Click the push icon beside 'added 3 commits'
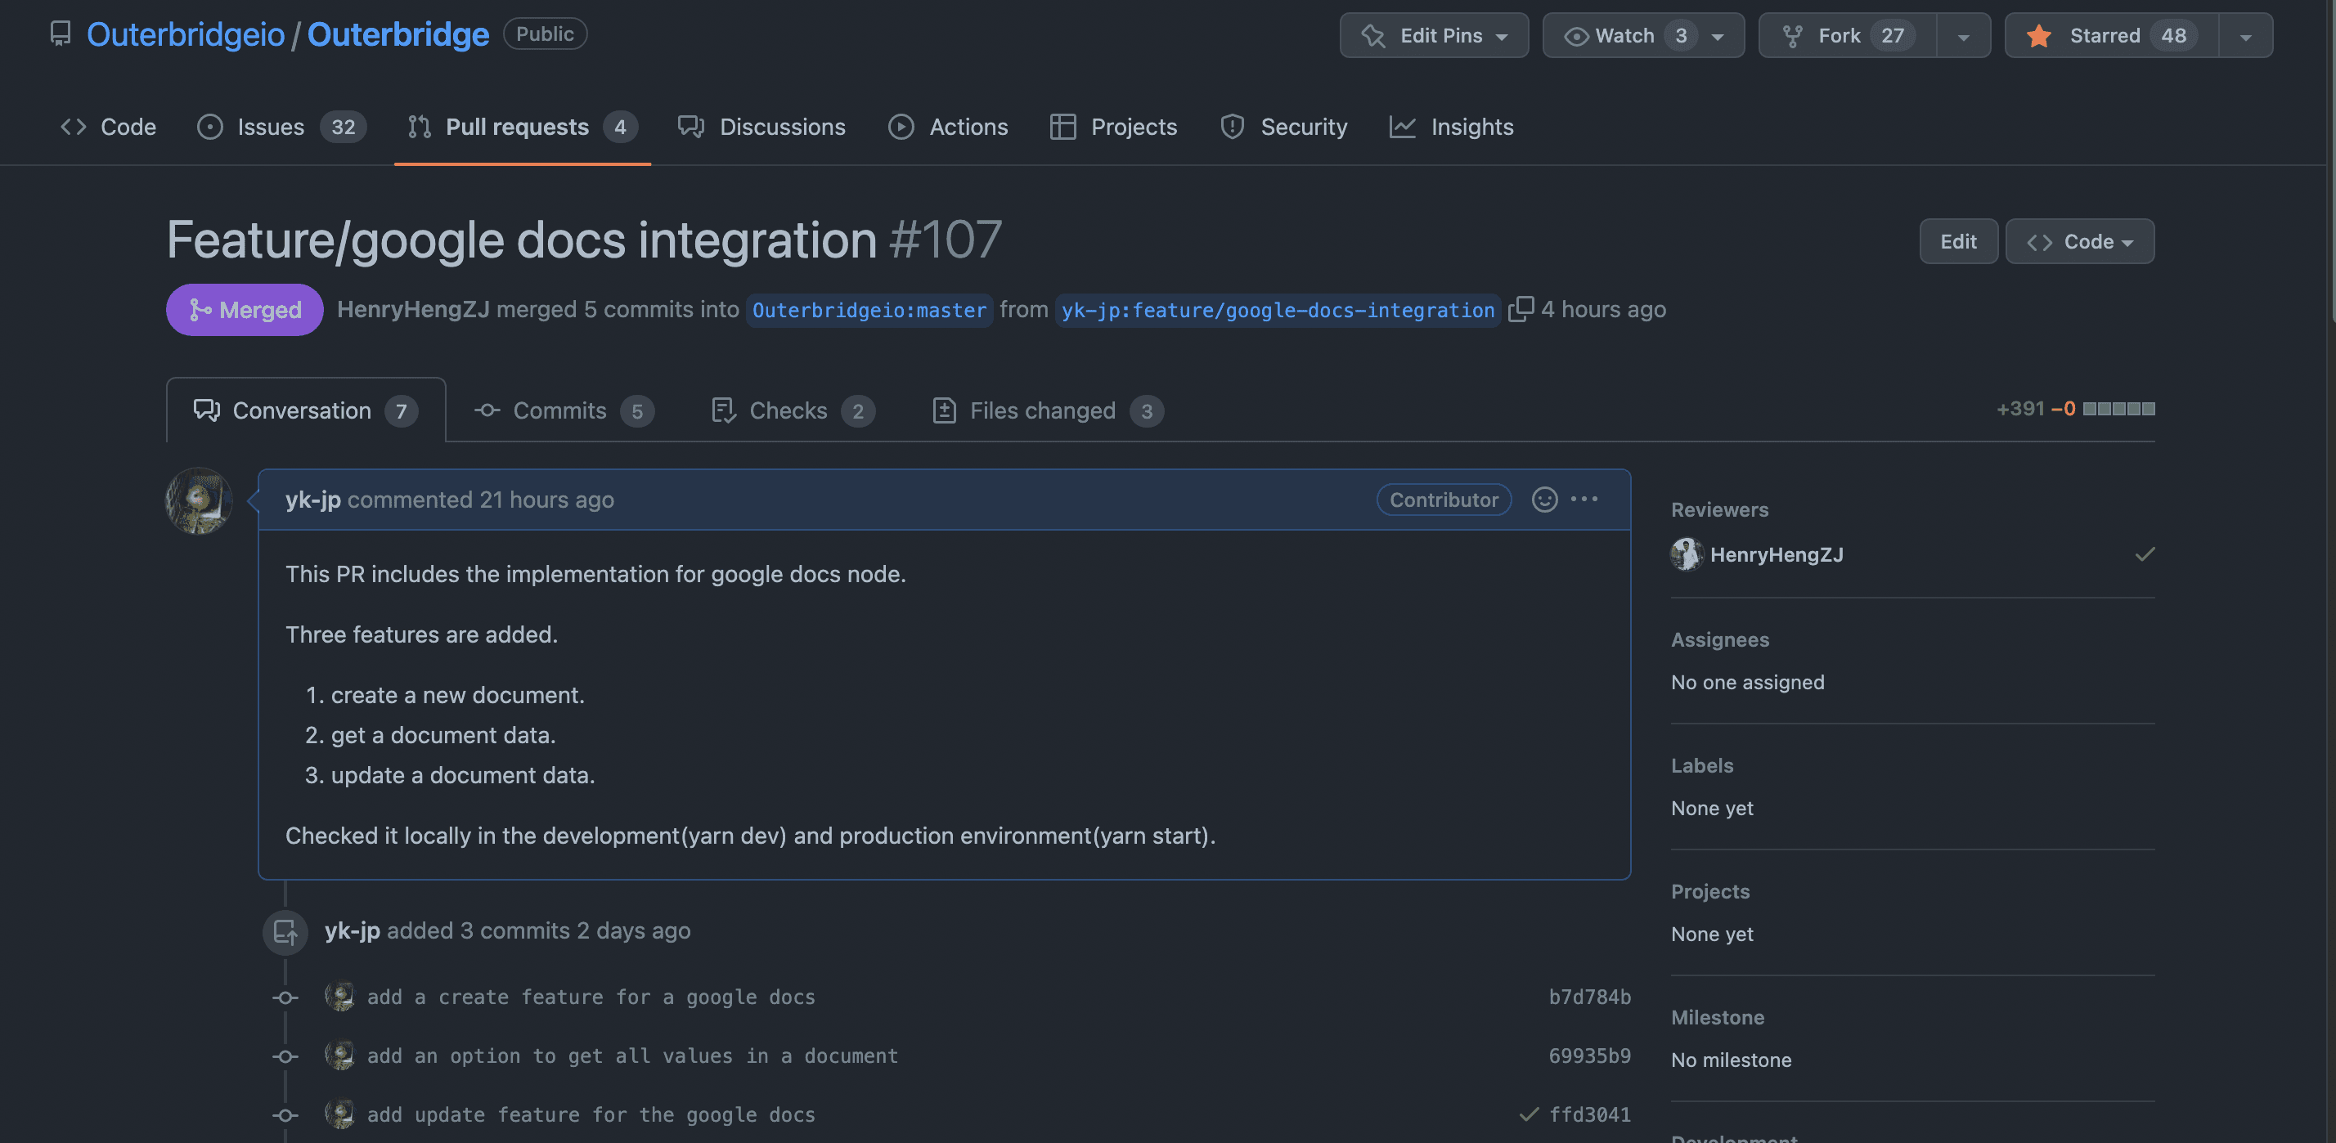 pyautogui.click(x=285, y=932)
